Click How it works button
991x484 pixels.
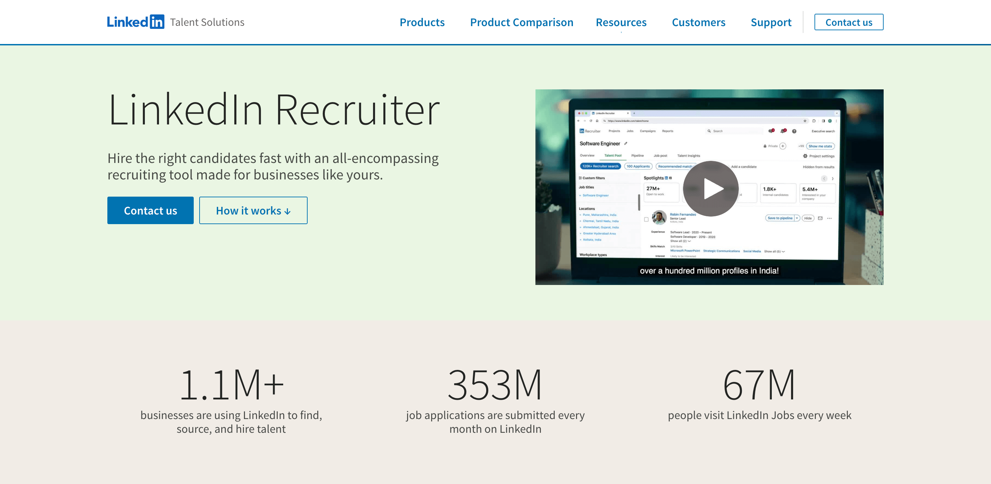tap(253, 210)
